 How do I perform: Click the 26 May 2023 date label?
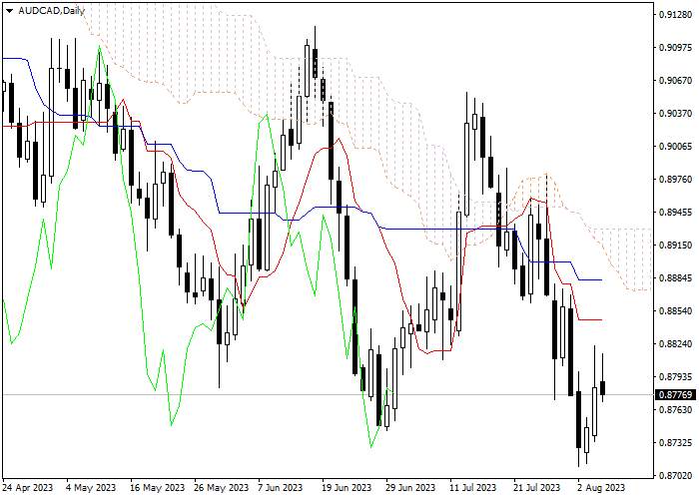(x=222, y=488)
